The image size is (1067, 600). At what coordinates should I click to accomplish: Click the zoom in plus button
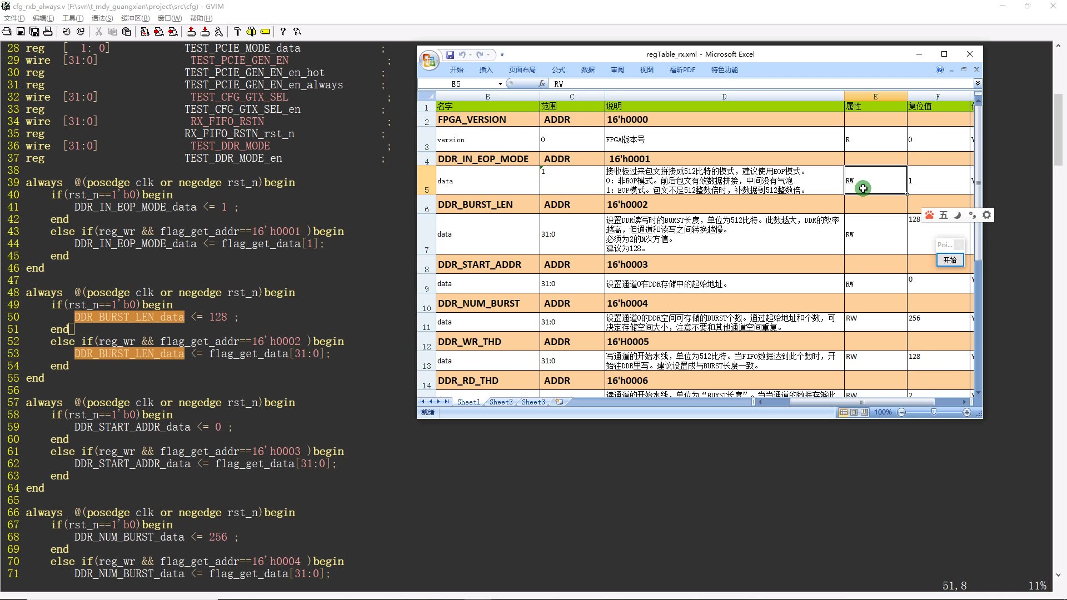(967, 412)
